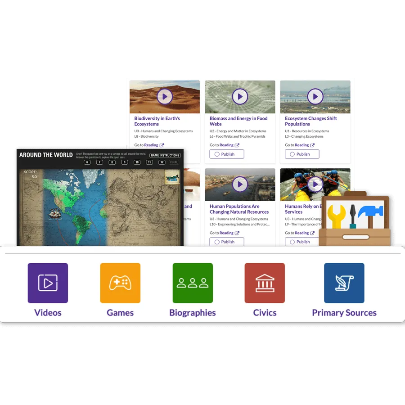Image resolution: width=405 pixels, height=405 pixels.
Task: Click 'L8 - Biodiversity' lesson text
Action: [146, 136]
